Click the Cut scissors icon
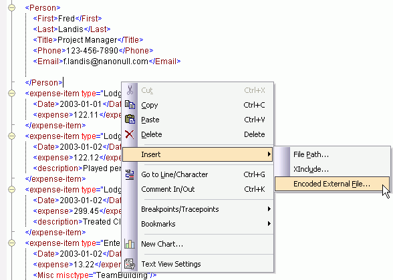Screen dimensions: 393x280 click(130, 90)
